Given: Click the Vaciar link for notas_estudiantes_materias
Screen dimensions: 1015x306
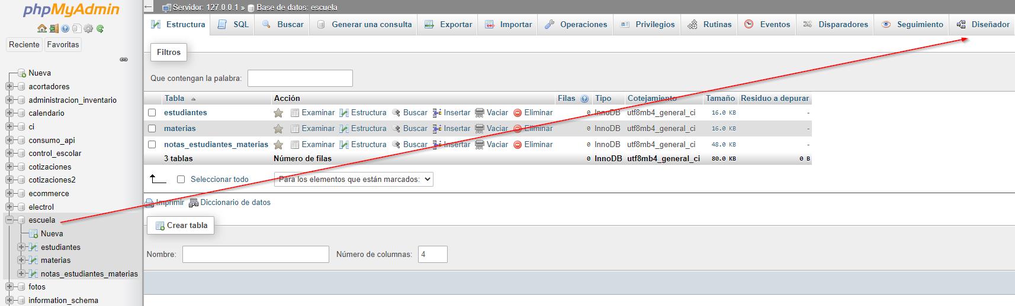Looking at the screenshot, I should tap(497, 145).
